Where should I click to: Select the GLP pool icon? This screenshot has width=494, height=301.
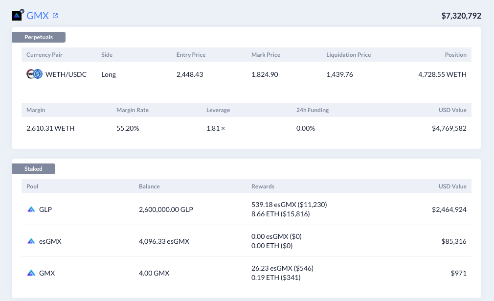point(31,209)
